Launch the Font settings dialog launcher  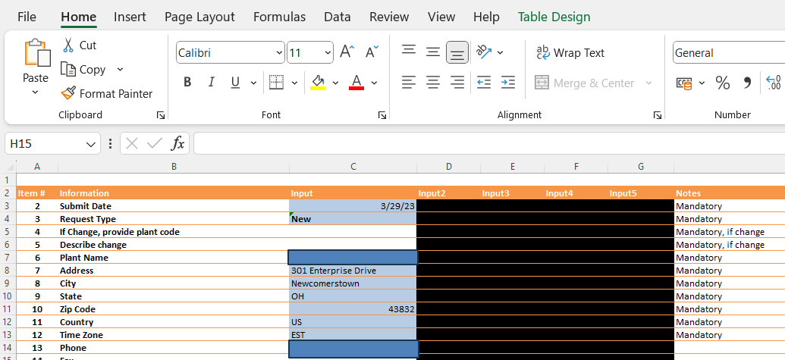coord(382,115)
